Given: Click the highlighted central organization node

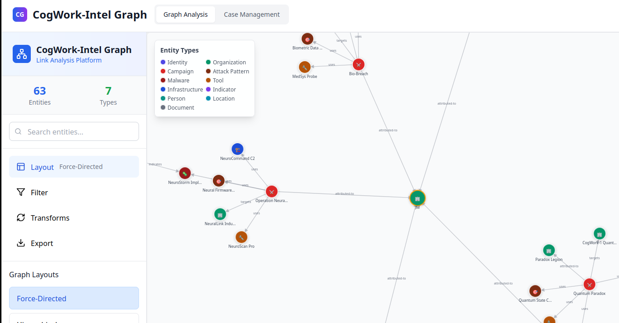Looking at the screenshot, I should [417, 198].
